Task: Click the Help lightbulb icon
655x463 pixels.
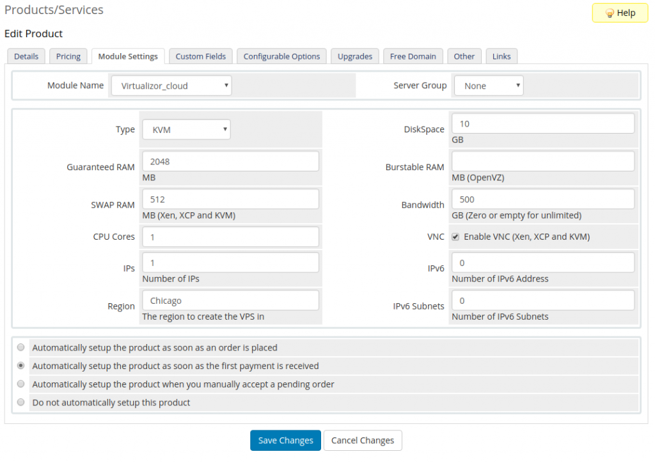Action: (x=610, y=13)
